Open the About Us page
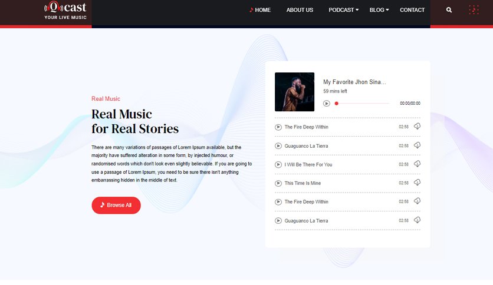The width and height of the screenshot is (493, 285). coord(300,10)
